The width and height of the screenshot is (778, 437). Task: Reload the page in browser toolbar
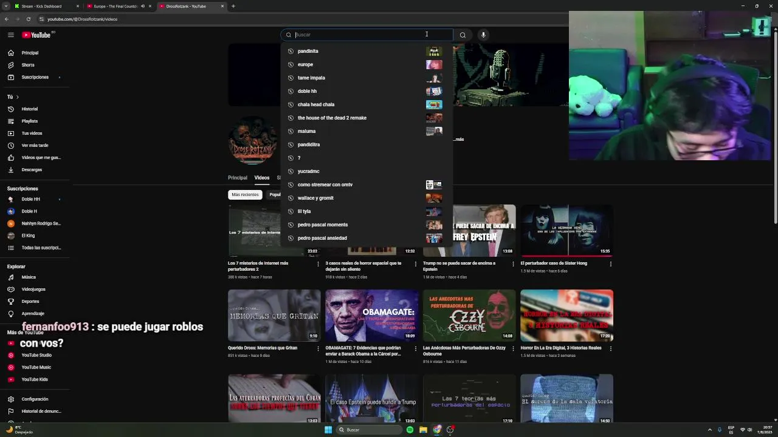[28, 19]
